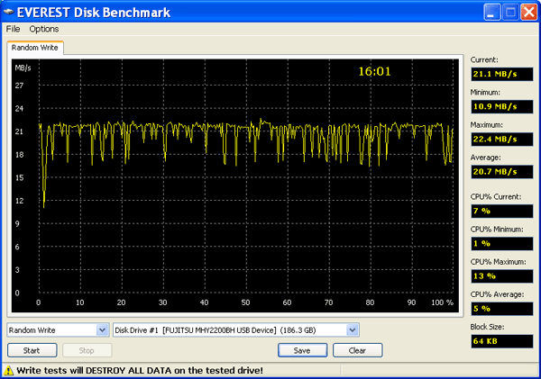Click the Minimum 10.9 MB/s value

coord(502,106)
